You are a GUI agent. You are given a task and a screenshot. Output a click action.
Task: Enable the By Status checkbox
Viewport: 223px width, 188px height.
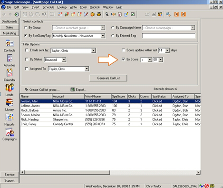point(27,59)
